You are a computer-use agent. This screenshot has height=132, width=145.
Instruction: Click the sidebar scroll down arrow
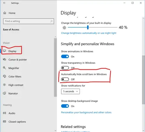[55, 130]
